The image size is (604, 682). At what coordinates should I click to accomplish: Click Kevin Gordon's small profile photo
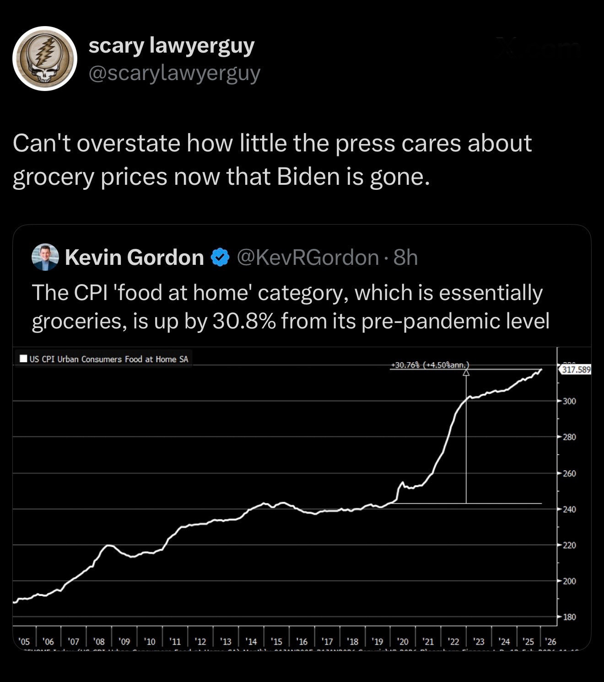(45, 257)
